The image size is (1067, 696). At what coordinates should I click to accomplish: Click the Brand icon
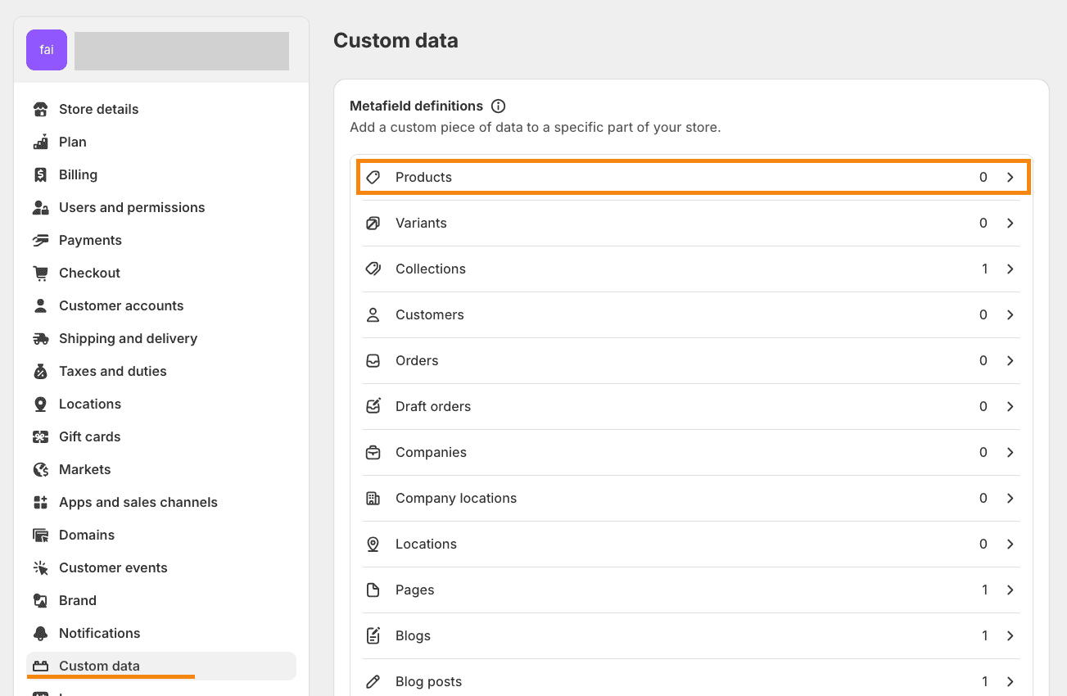(x=40, y=600)
